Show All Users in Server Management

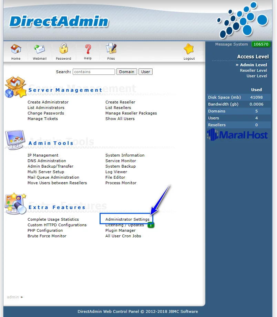tap(120, 119)
